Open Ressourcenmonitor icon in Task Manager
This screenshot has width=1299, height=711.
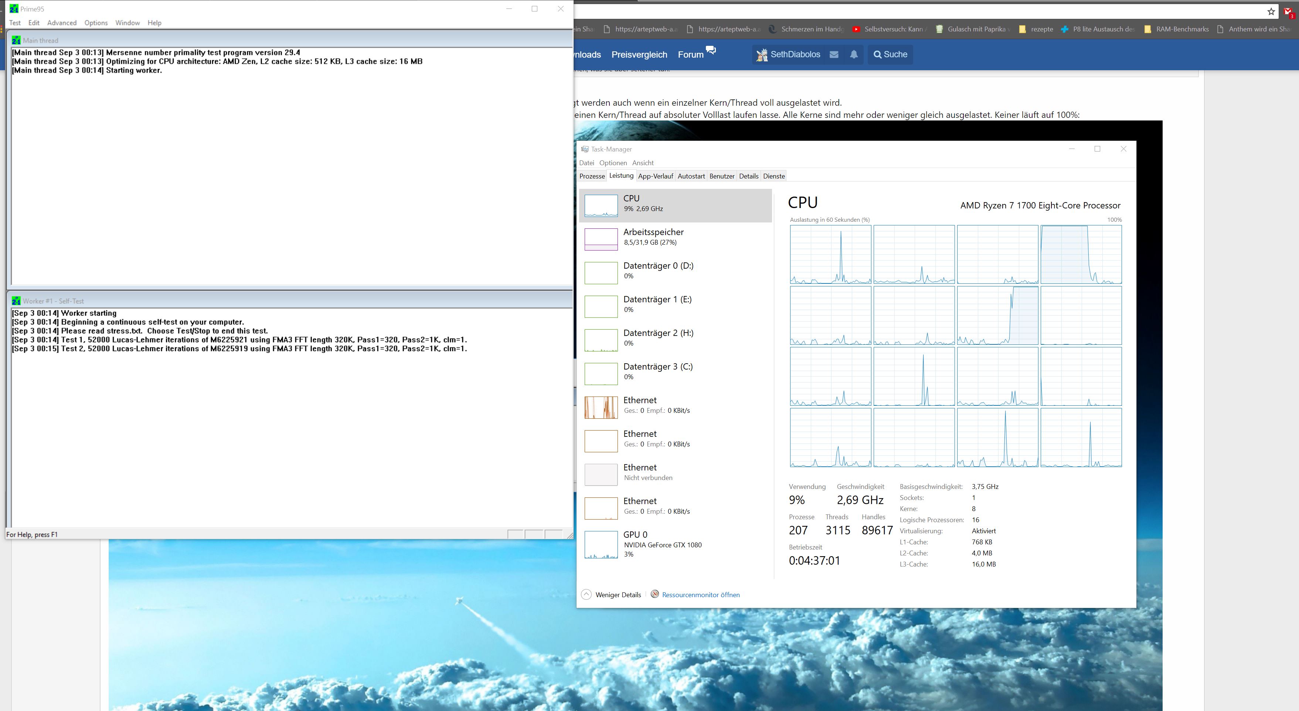[654, 594]
